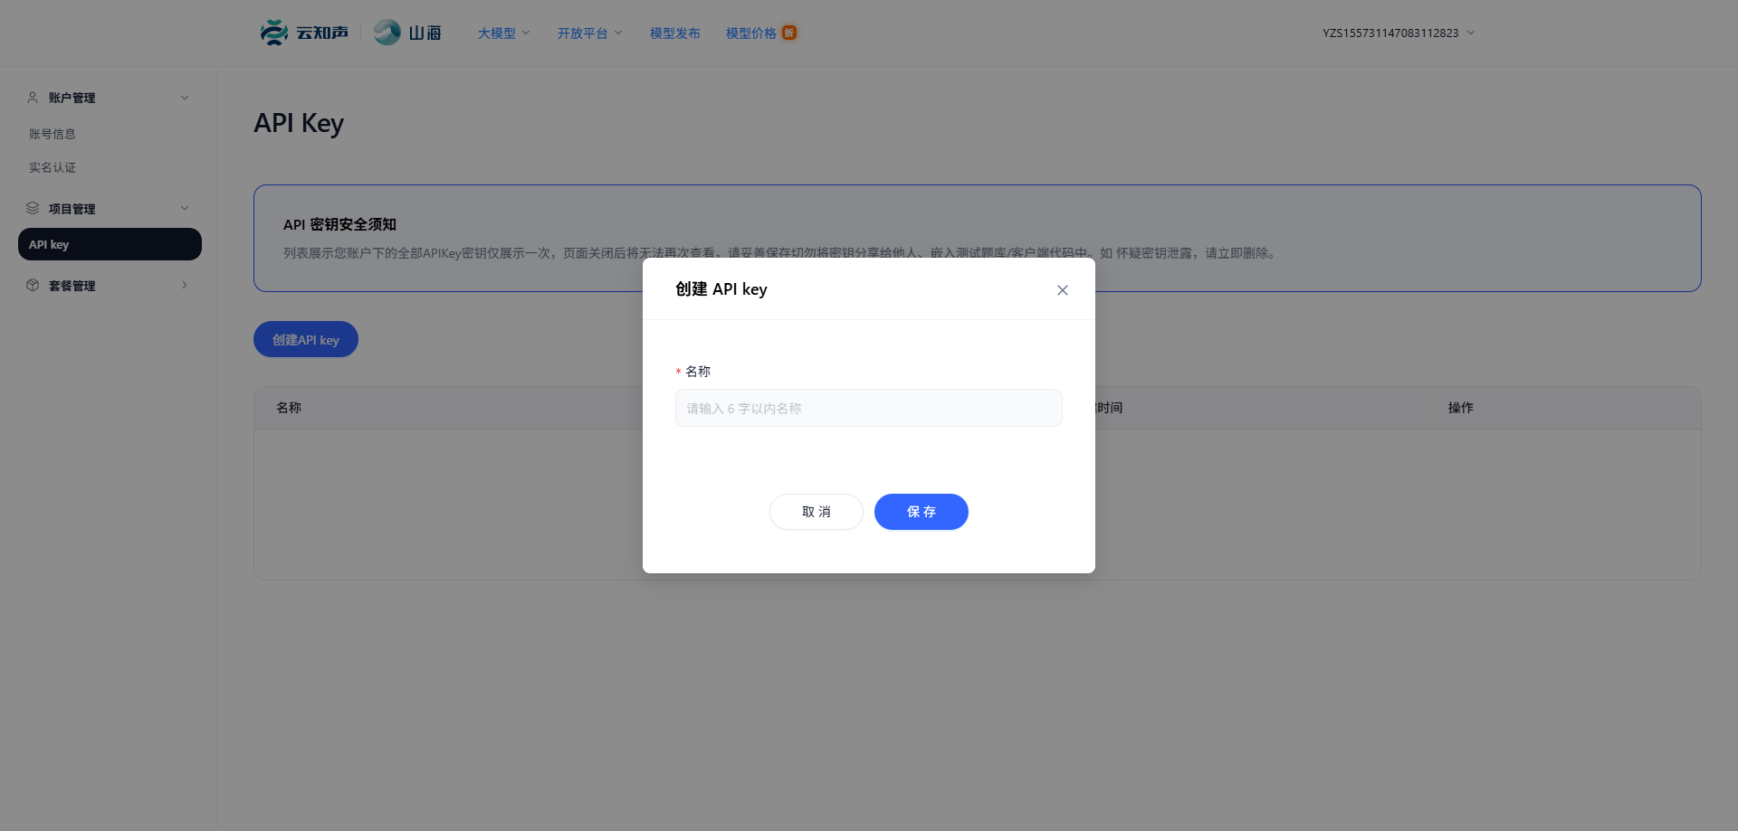
Task: Open the 大模型 dropdown
Action: click(x=502, y=33)
